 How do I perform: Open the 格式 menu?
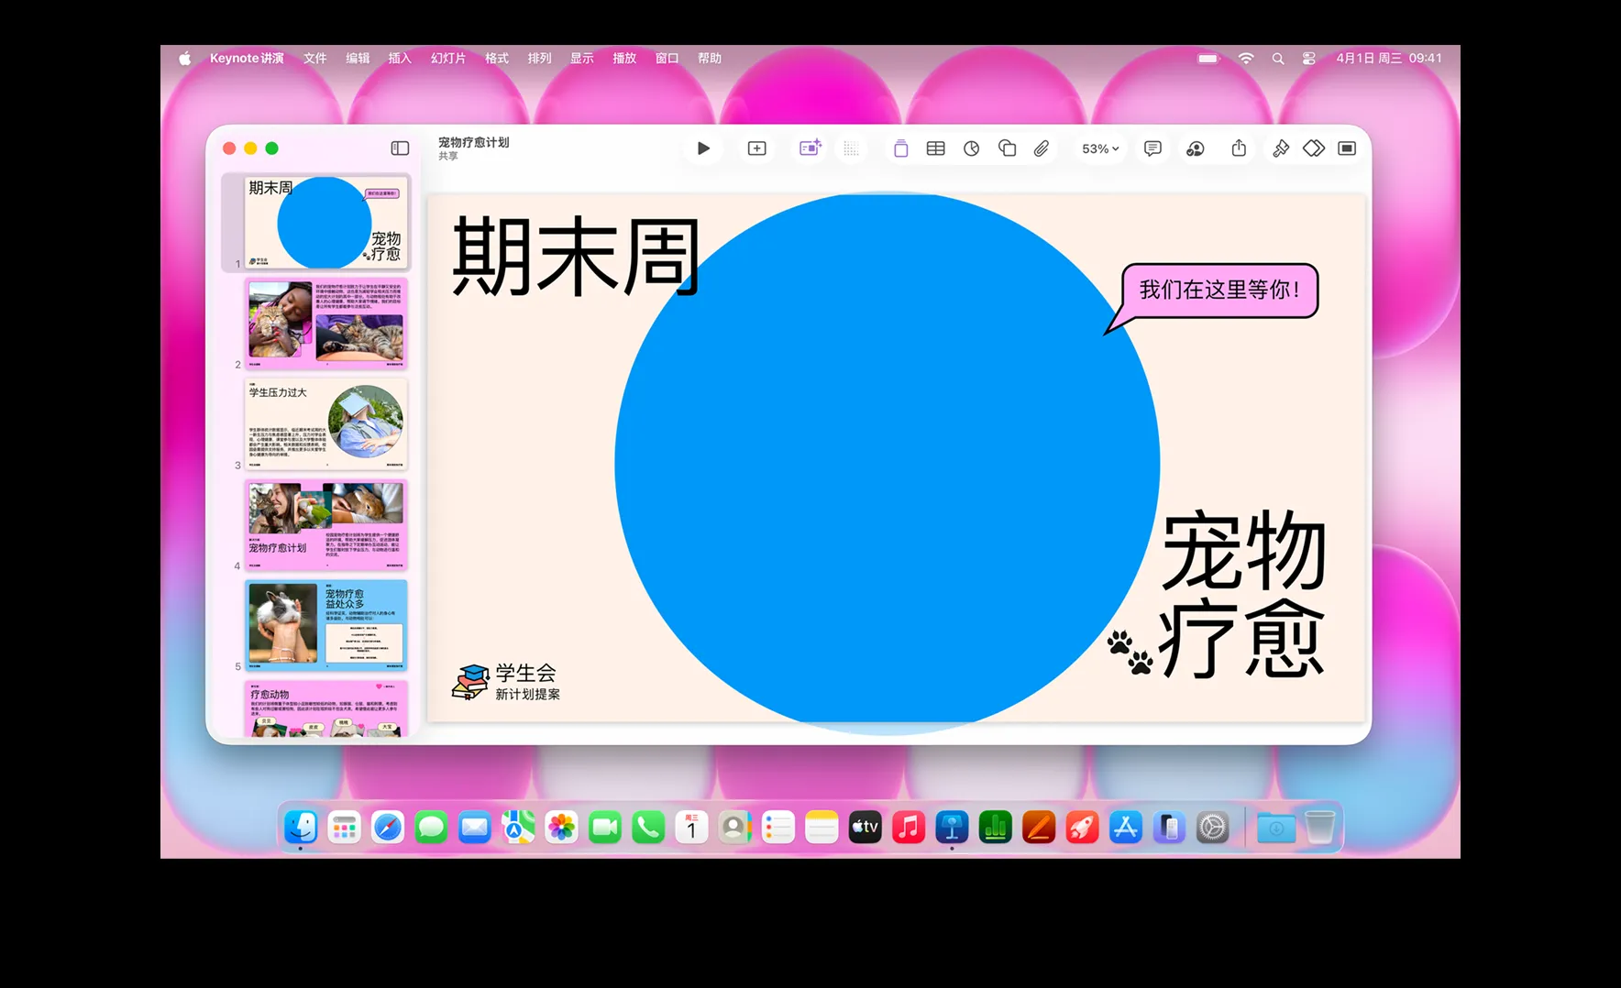click(497, 58)
